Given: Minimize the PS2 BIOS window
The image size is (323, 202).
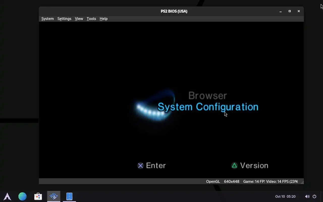Looking at the screenshot, I should tap(281, 11).
